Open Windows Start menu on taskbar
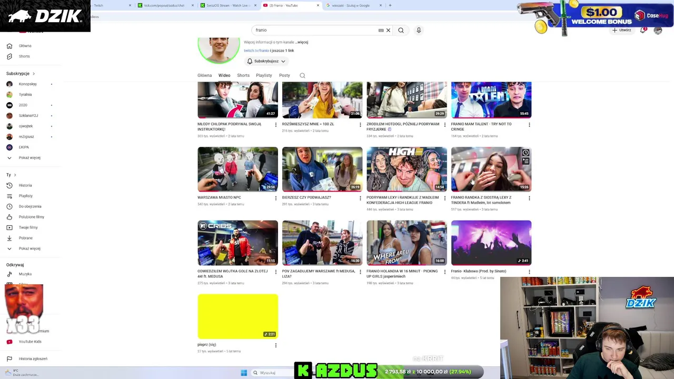The image size is (674, 379). point(244,373)
